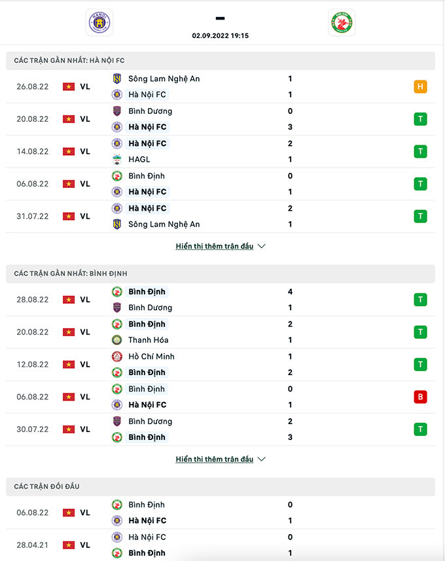The image size is (445, 561).
Task: Click the Thanh Hóa team logo
Action: [x=117, y=340]
